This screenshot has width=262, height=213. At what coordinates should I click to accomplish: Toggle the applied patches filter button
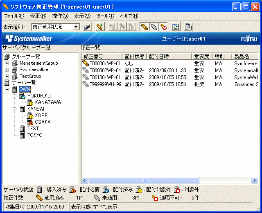tap(144, 27)
